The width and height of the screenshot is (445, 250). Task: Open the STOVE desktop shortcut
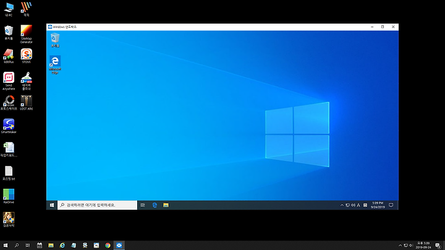[27, 56]
